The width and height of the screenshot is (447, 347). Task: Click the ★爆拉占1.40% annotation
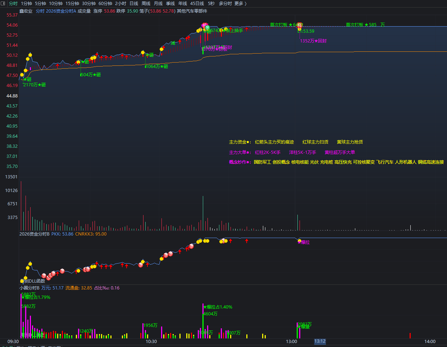(x=218, y=307)
